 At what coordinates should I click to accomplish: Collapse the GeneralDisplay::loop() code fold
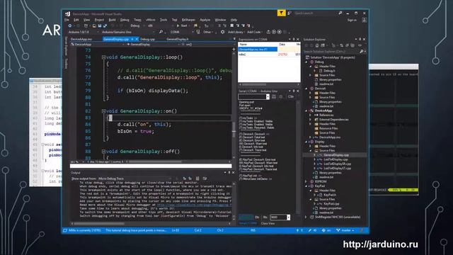click(x=103, y=57)
